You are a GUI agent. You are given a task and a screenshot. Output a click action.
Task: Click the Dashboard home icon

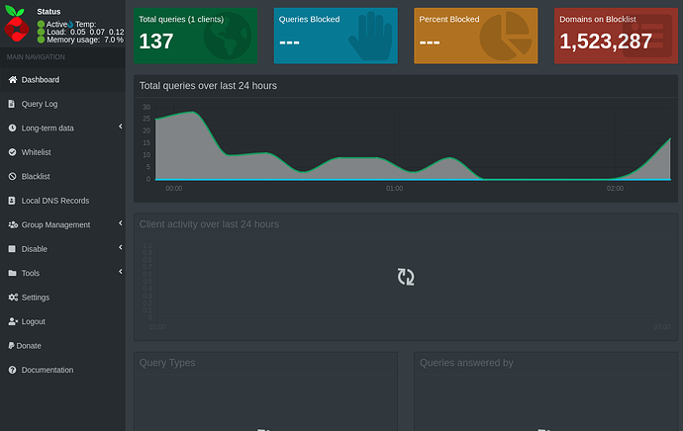13,80
